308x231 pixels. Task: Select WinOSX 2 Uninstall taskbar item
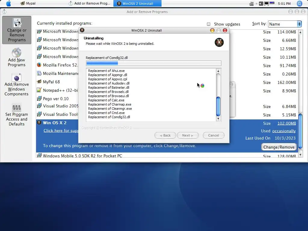137,4
